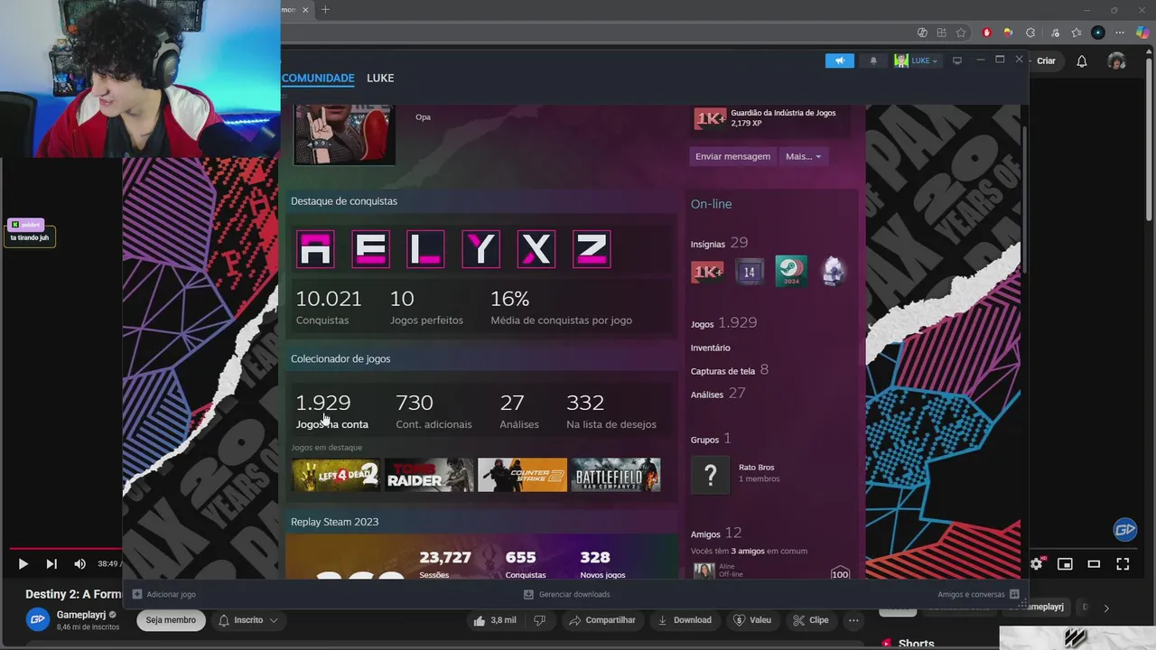Viewport: 1156px width, 650px height.
Task: Click the 1K+ badge in Insígnias row
Action: coord(707,272)
